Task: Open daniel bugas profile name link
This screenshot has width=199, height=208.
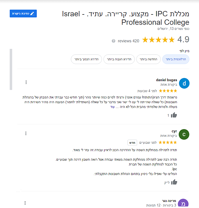Action: click(x=166, y=80)
